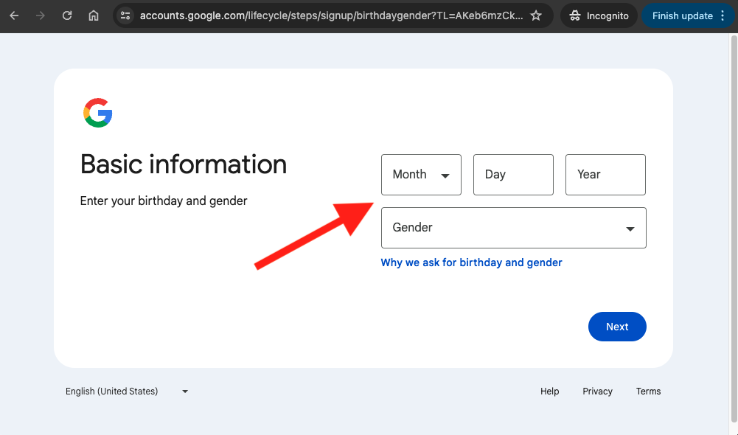Click the Finish update button

682,15
